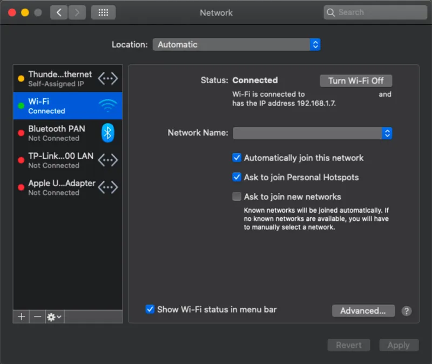Click the Apply button

pyautogui.click(x=399, y=345)
